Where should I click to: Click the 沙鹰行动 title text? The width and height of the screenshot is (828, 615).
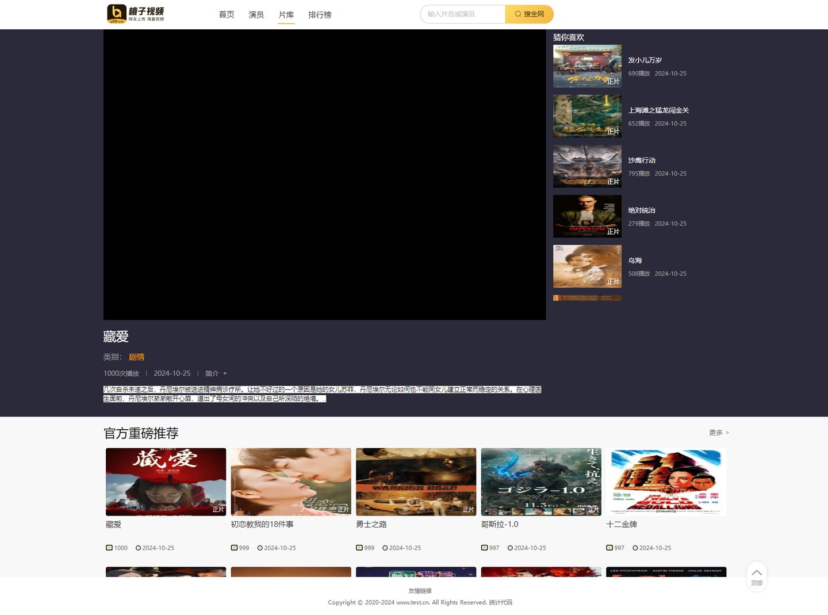point(642,160)
